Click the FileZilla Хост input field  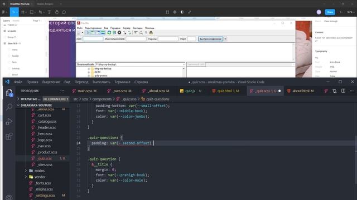[93, 39]
